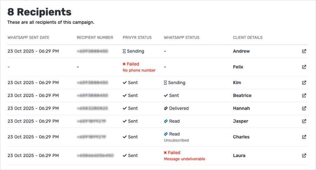
Task: Click the WhatsApp Status column header
Action: click(x=181, y=38)
